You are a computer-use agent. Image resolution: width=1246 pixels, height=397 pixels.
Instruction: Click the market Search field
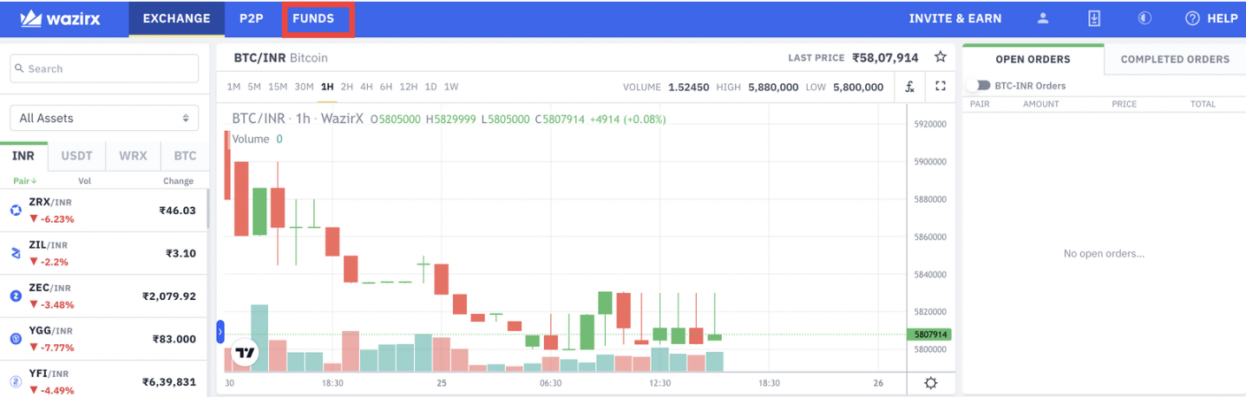(104, 68)
